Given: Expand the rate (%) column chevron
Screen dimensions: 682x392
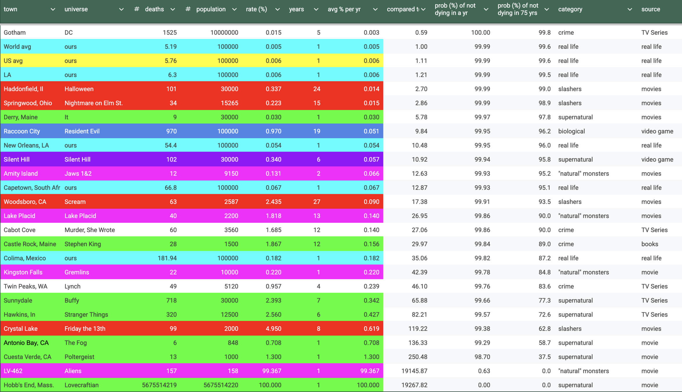Looking at the screenshot, I should 277,9.
